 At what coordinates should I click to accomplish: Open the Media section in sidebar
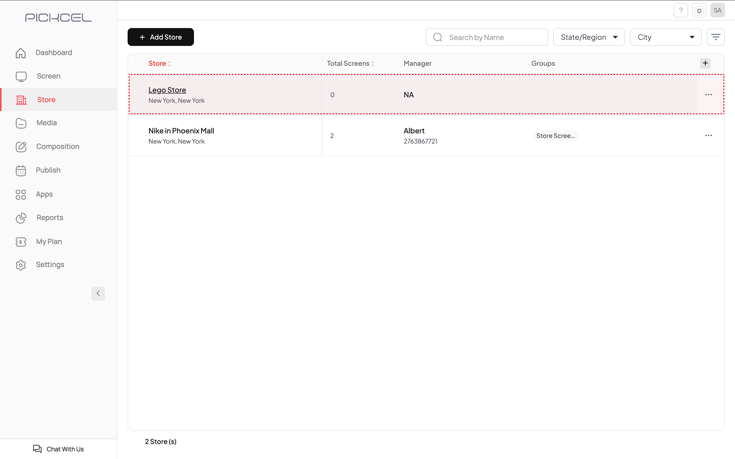[x=46, y=123]
